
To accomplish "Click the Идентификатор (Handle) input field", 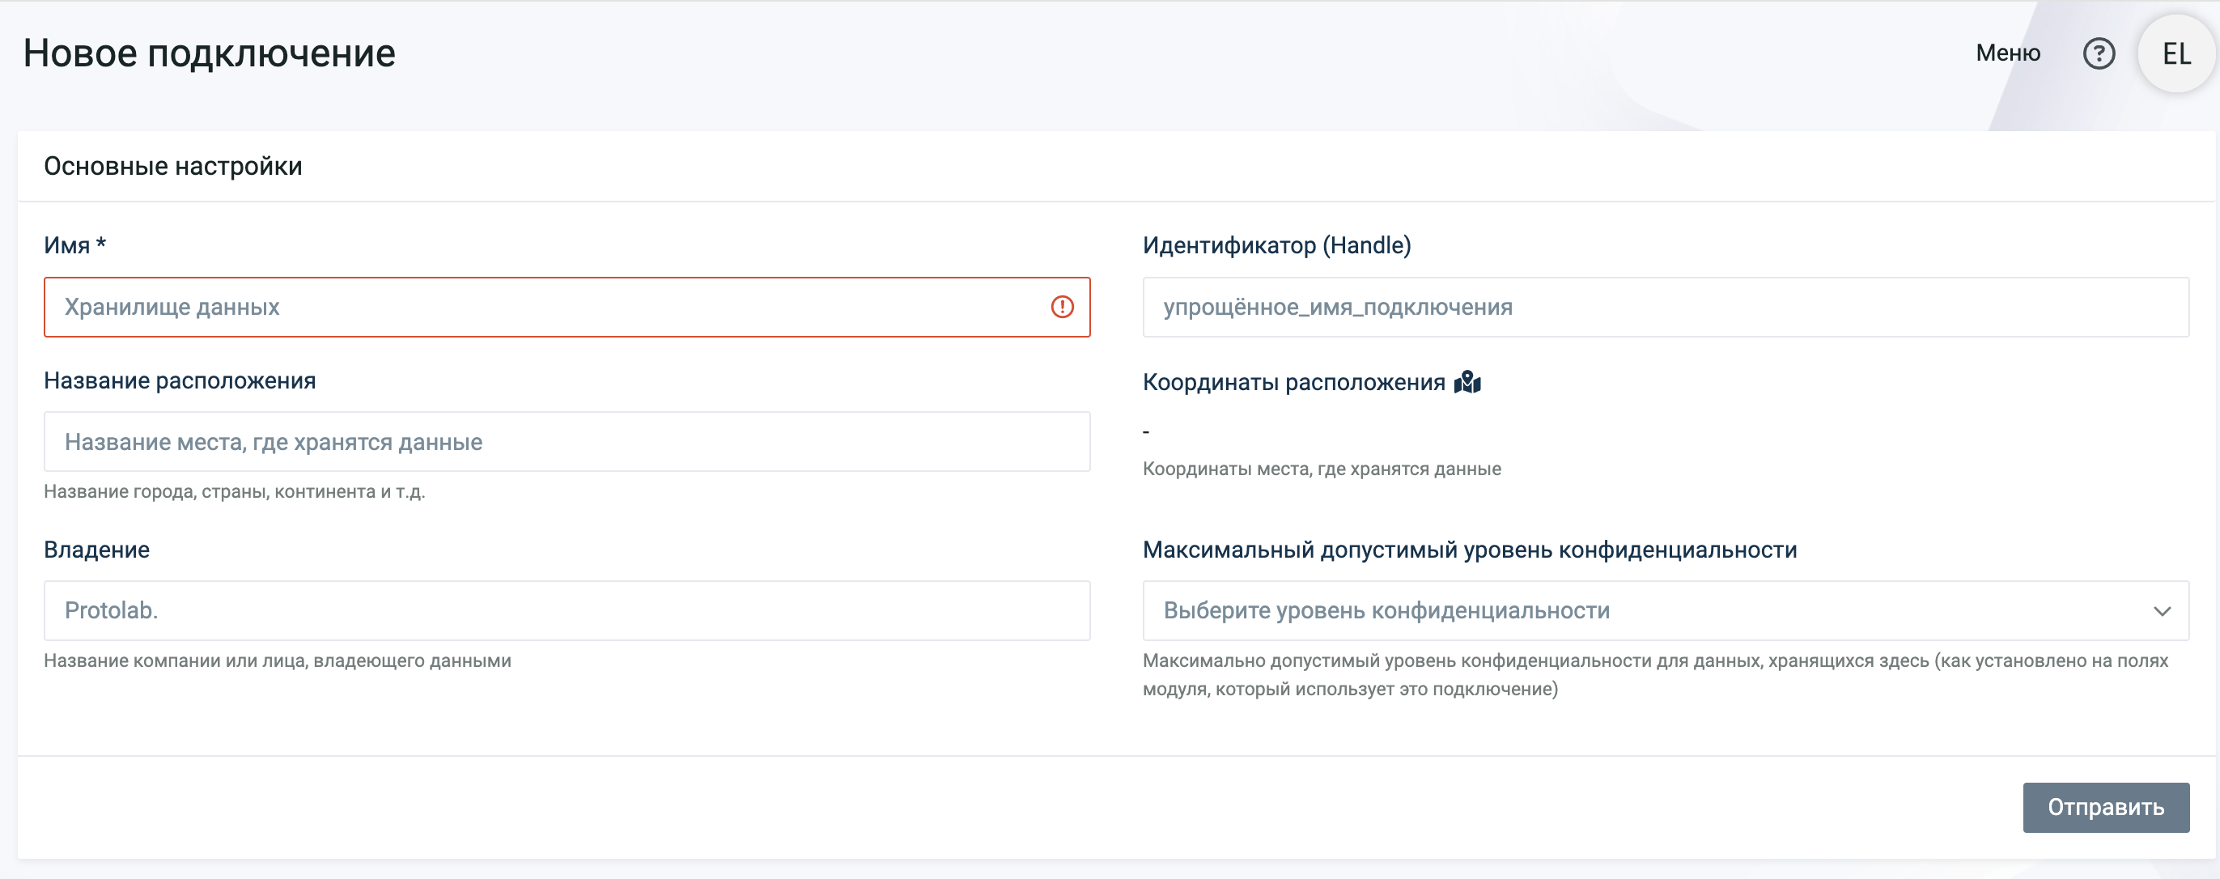I will coord(1663,307).
